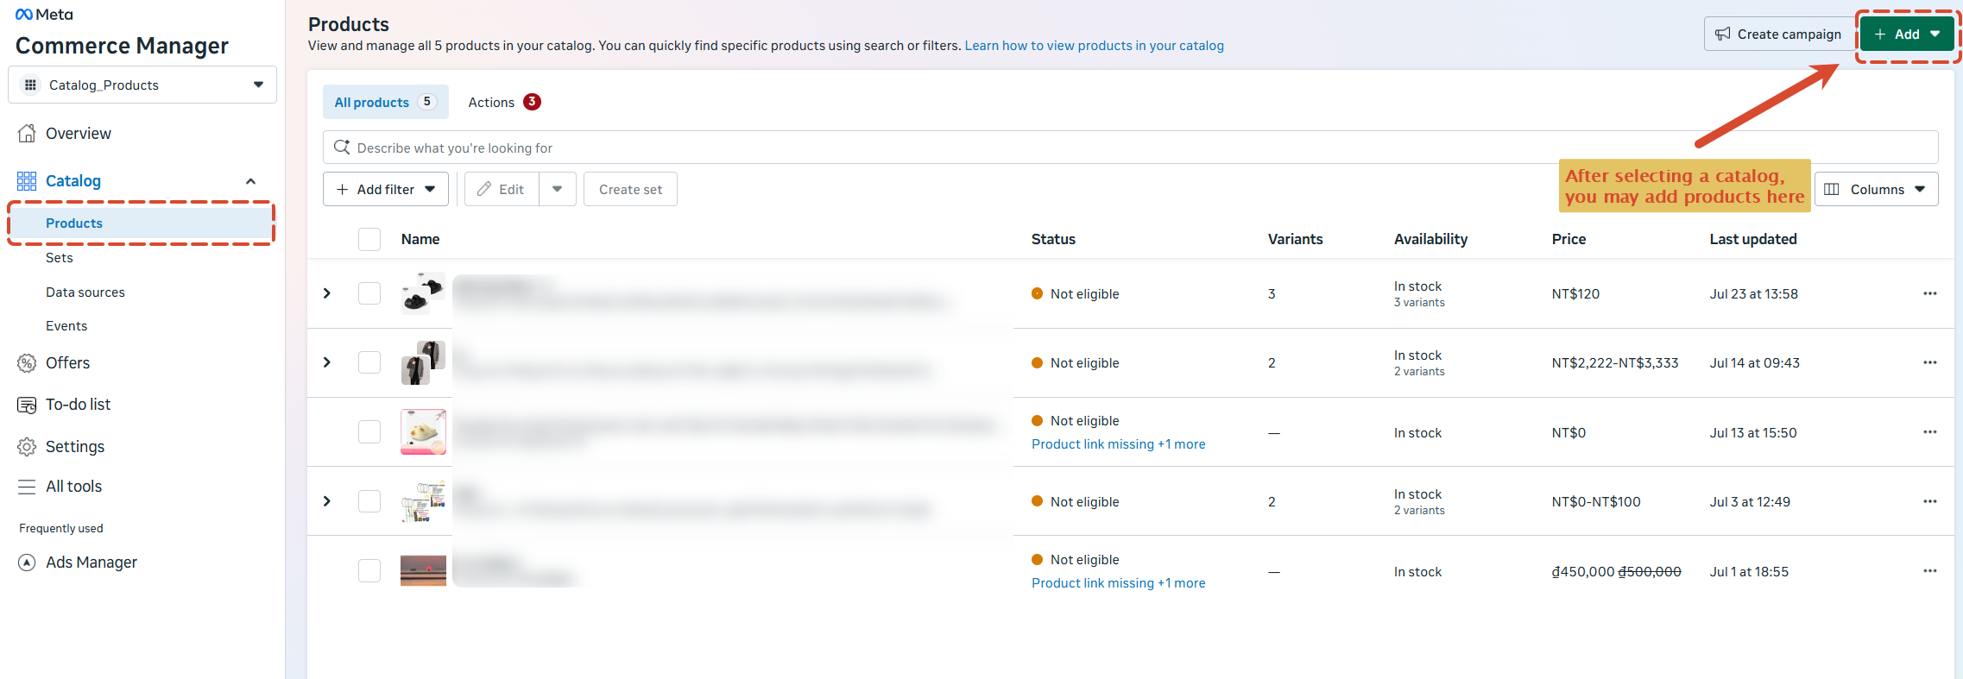This screenshot has width=1963, height=679.
Task: Open Sets in the Catalog menu
Action: [60, 258]
